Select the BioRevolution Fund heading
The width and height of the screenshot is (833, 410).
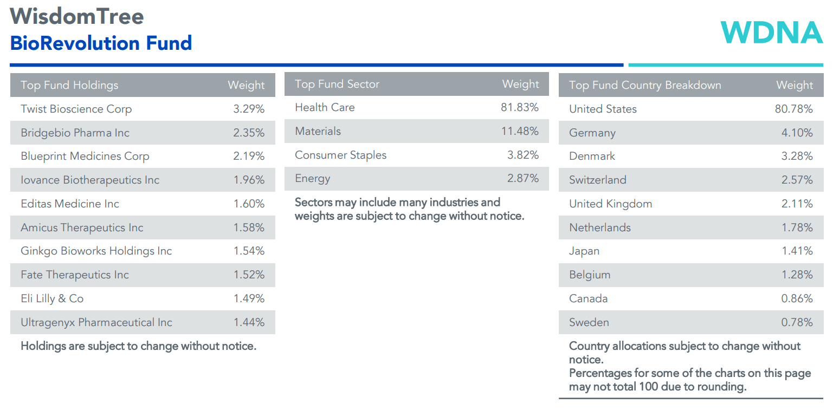click(x=101, y=43)
